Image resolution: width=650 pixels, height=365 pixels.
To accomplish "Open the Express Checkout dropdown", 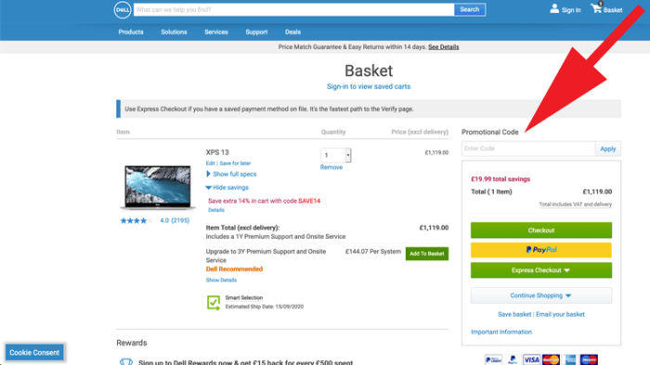I will (541, 270).
